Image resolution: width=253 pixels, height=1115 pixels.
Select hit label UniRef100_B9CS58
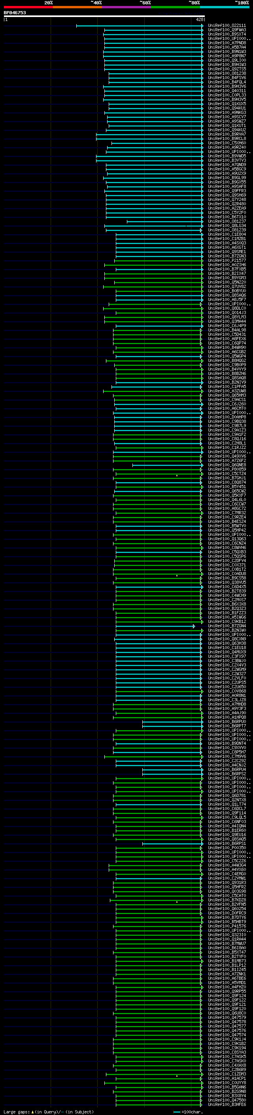(227, 578)
